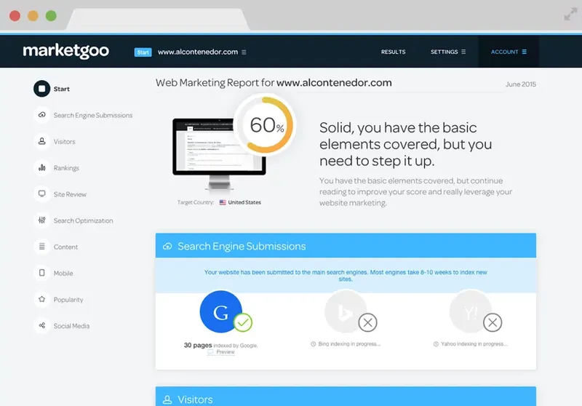Click the 'Target Country:' label
Screen dimensions: 582x406
pyautogui.click(x=196, y=202)
